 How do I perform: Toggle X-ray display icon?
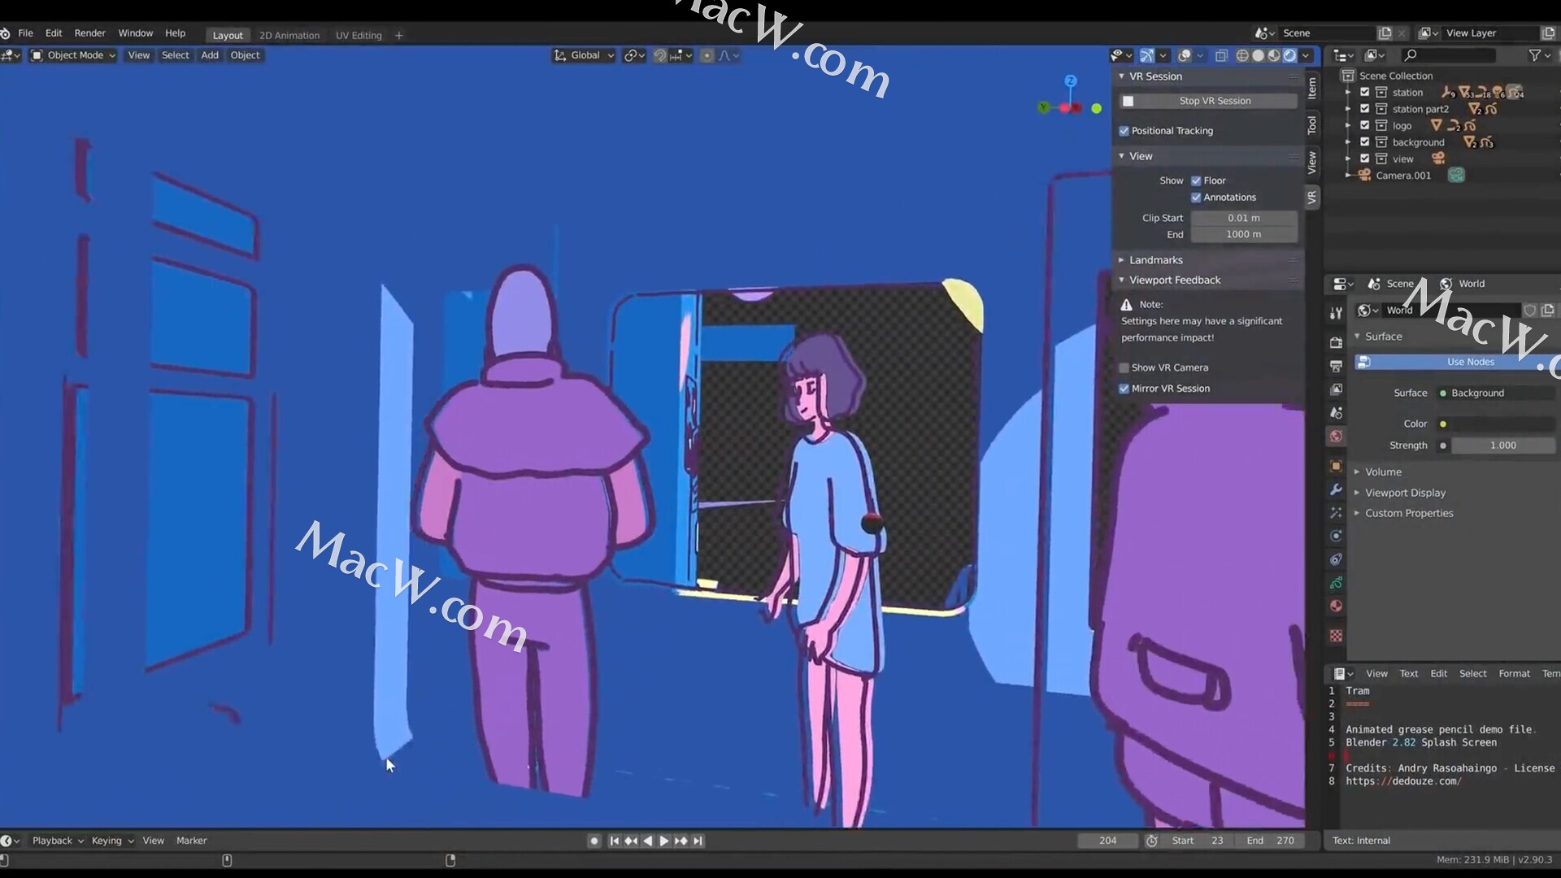pyautogui.click(x=1221, y=55)
